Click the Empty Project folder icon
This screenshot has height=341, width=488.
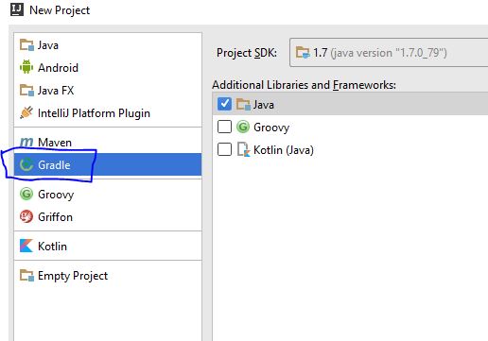(x=26, y=276)
